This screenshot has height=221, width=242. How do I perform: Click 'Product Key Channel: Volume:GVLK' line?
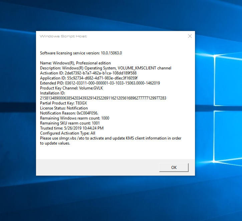click(x=71, y=88)
